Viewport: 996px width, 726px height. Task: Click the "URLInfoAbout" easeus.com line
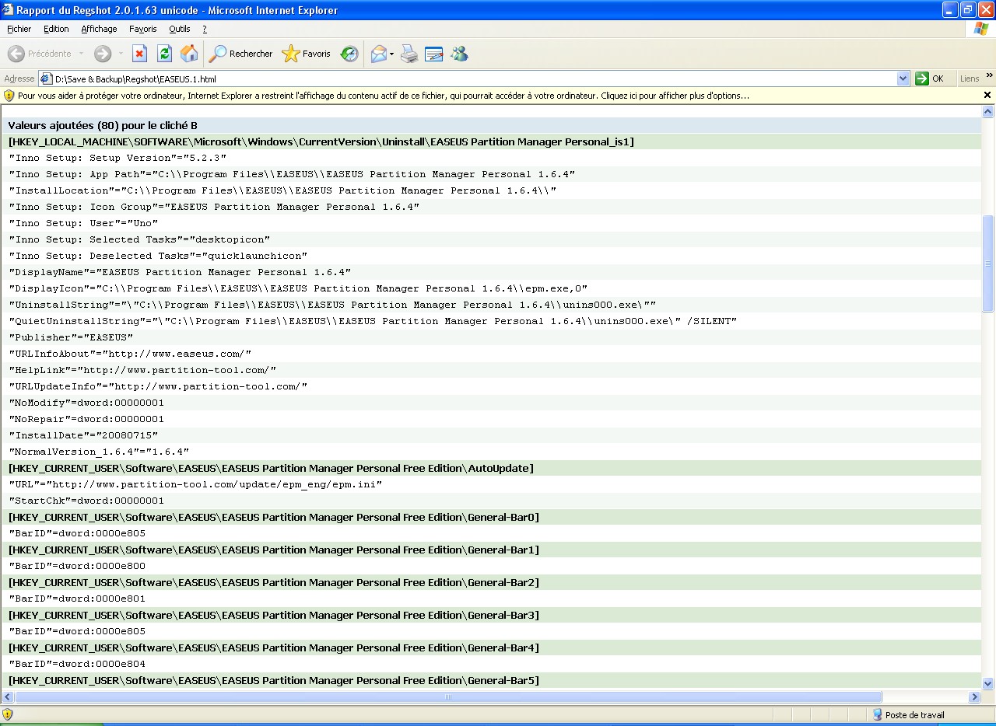tap(130, 354)
